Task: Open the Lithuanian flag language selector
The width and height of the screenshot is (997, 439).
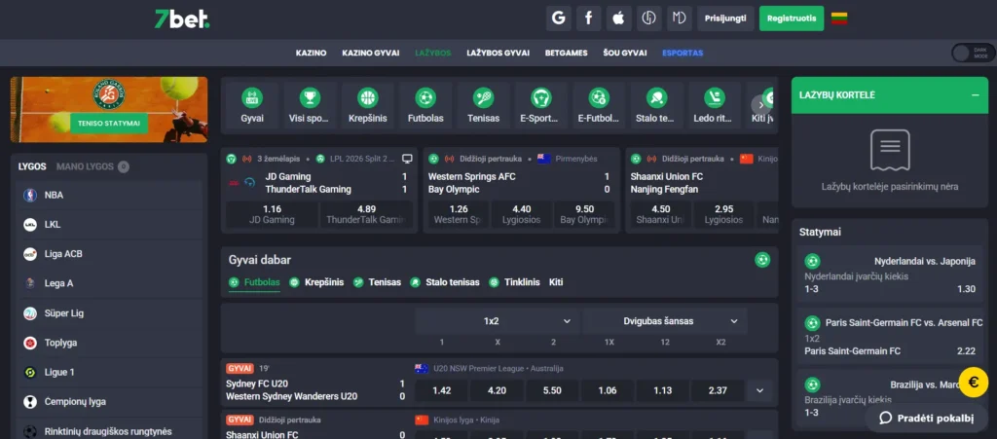Action: tap(839, 18)
